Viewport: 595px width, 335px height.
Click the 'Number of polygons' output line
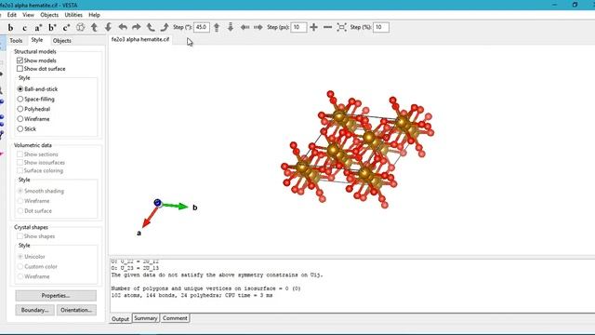[x=205, y=288]
